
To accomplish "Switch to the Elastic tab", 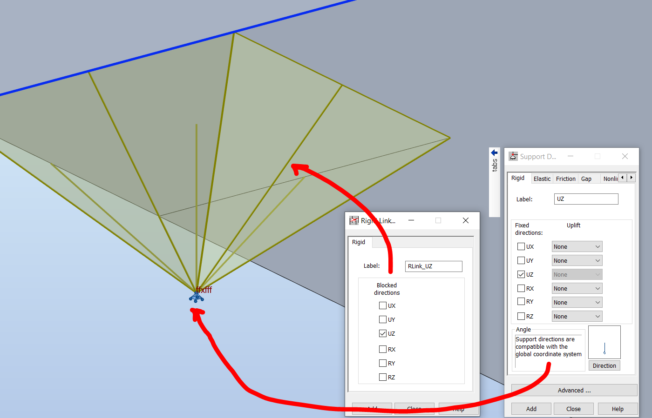I will coord(542,178).
